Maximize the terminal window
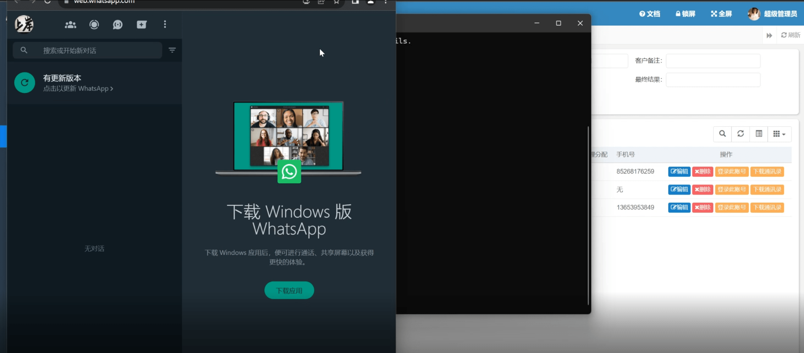Viewport: 804px width, 353px height. point(559,23)
